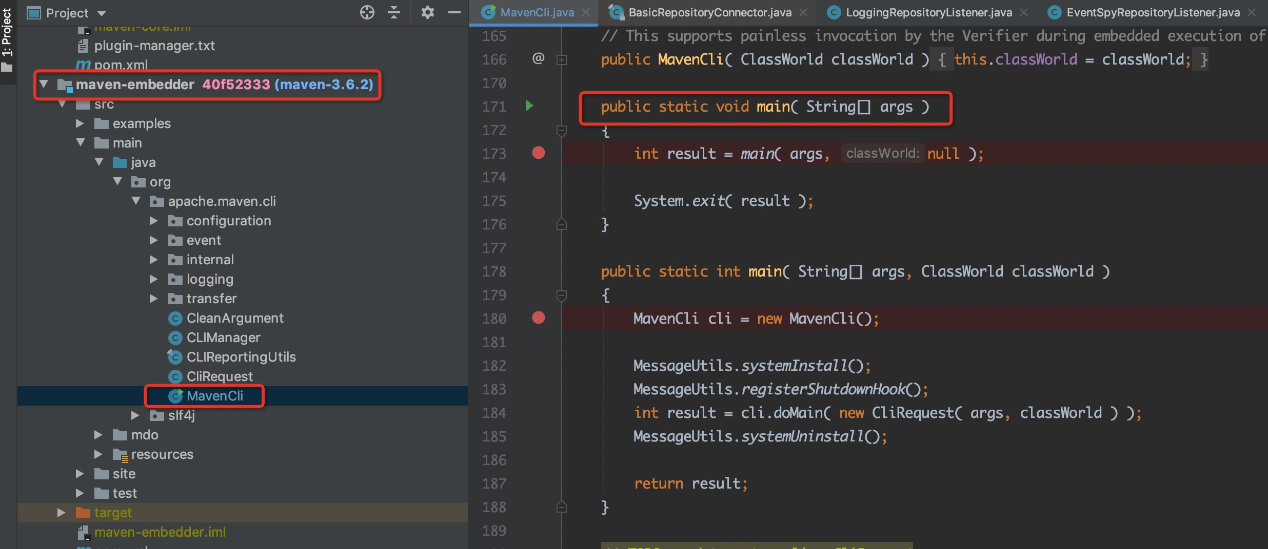Image resolution: width=1268 pixels, height=549 pixels.
Task: Collapse the apache.maven.cli package
Action: (x=136, y=201)
